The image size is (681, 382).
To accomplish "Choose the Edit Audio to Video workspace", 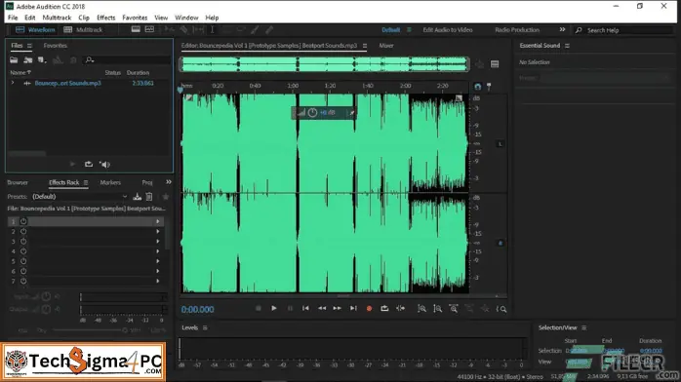I will tap(448, 30).
